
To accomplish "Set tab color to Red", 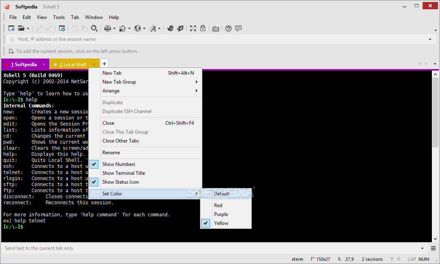I will tap(226, 205).
